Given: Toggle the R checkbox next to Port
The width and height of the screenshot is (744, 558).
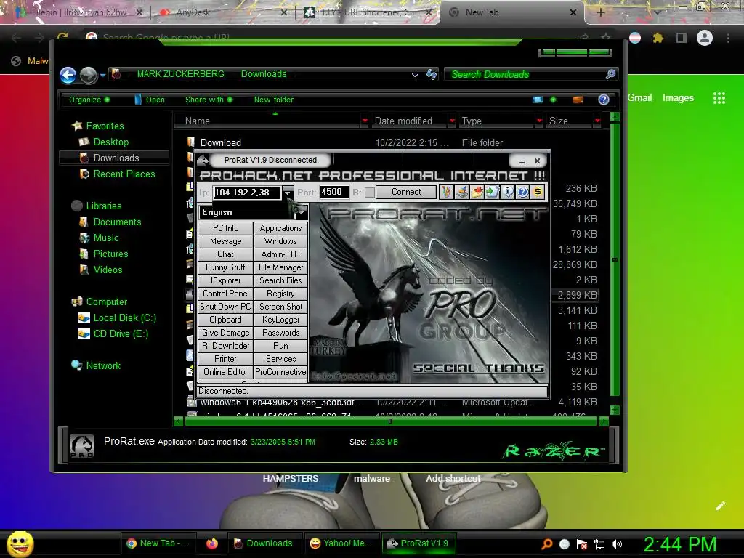Looking at the screenshot, I should click(369, 192).
